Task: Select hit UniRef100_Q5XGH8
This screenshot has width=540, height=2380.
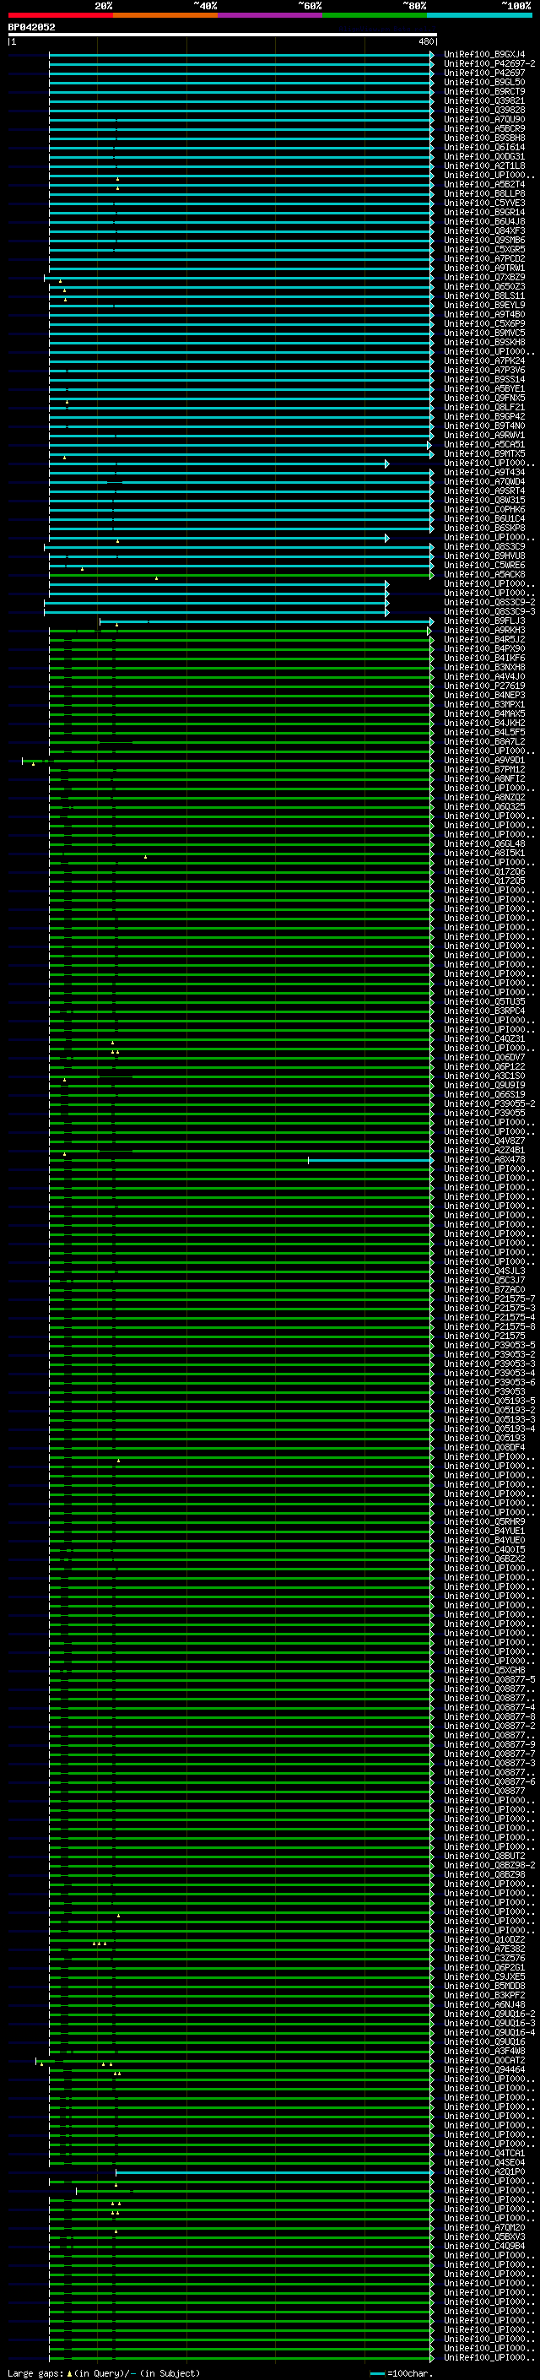Action: coord(484,1671)
